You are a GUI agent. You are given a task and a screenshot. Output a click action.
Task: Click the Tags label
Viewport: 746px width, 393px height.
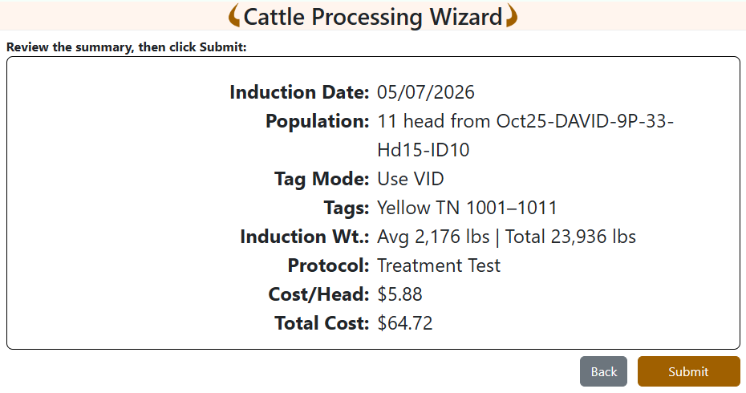tap(347, 208)
